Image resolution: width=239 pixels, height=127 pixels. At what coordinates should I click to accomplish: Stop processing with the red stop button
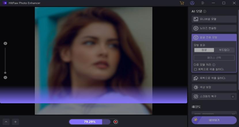pos(115,122)
